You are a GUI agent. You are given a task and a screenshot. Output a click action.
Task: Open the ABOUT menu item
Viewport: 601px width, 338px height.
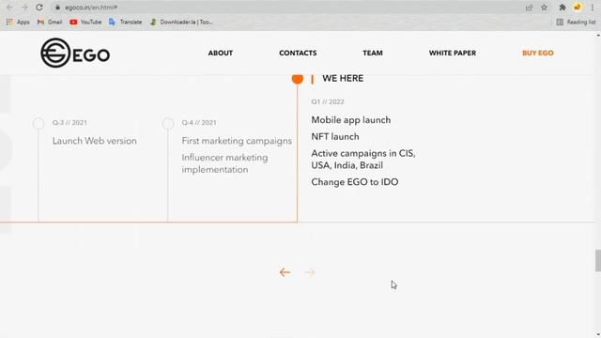221,53
